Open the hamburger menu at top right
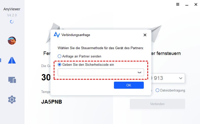 (178, 5)
